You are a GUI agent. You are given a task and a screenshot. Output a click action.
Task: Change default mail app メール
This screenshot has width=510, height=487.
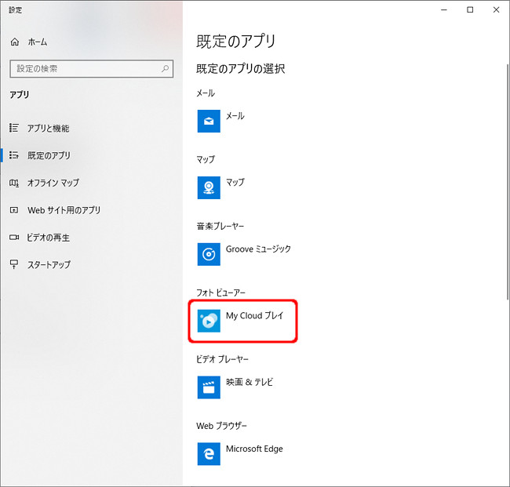point(235,116)
